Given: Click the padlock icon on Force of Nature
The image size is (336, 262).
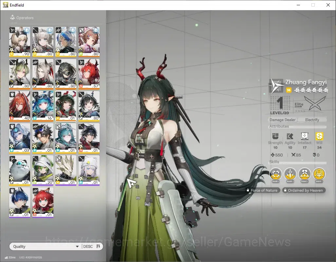Looking at the screenshot, I should point(248,190).
